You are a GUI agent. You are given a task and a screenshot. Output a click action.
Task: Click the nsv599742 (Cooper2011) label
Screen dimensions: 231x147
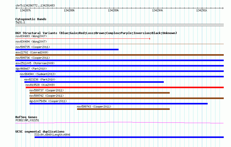pyautogui.click(x=46, y=96)
